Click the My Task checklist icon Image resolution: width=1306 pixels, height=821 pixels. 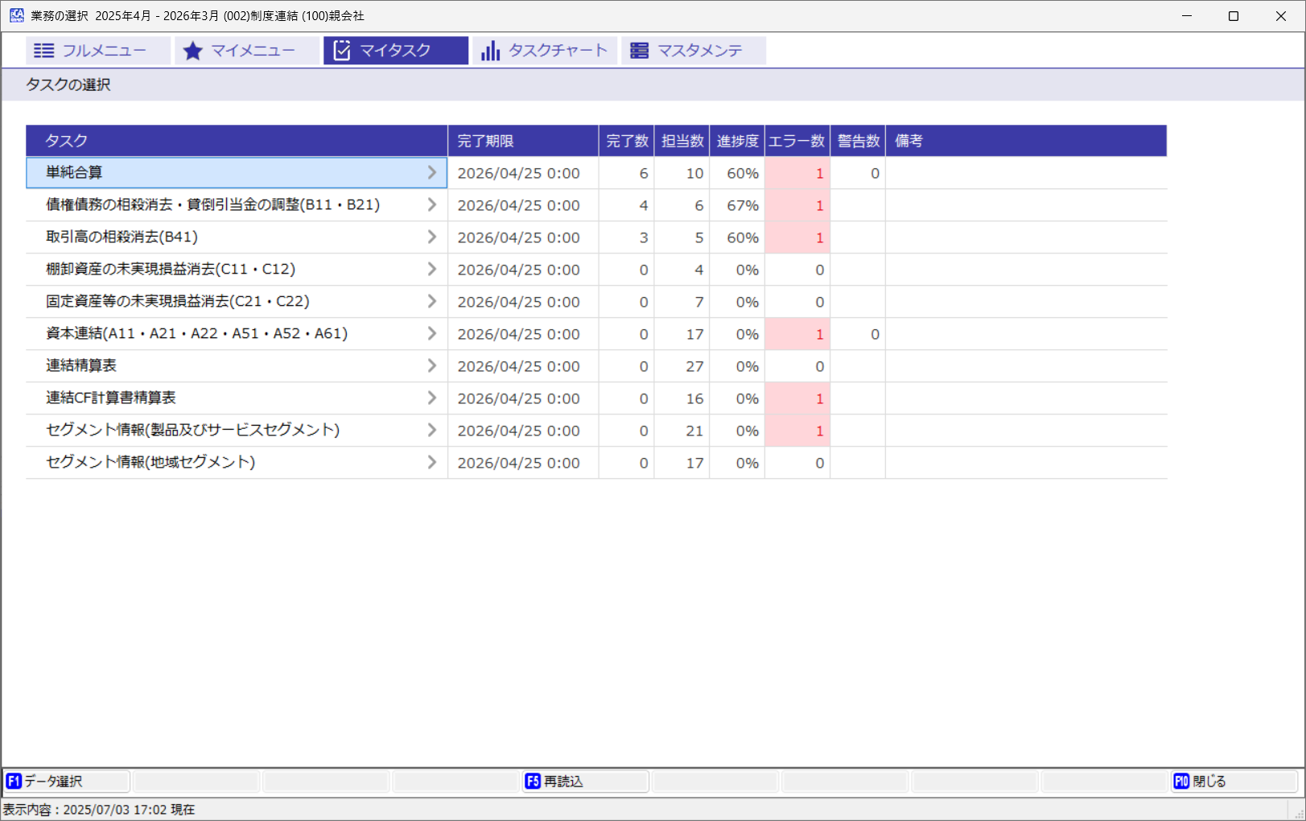coord(342,51)
